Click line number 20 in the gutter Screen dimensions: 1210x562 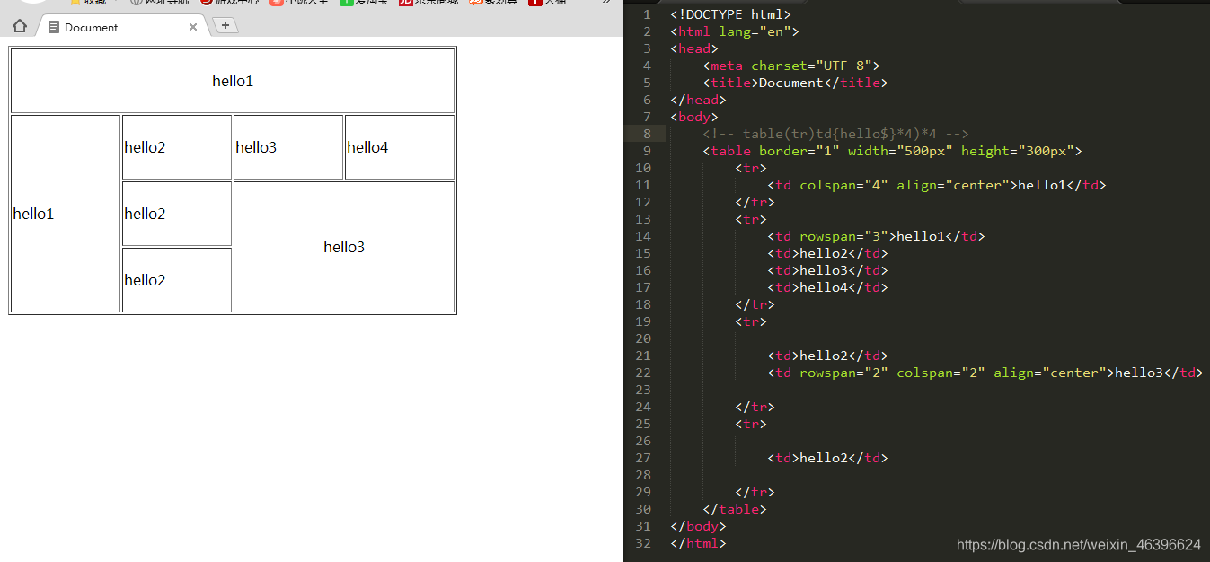point(643,338)
